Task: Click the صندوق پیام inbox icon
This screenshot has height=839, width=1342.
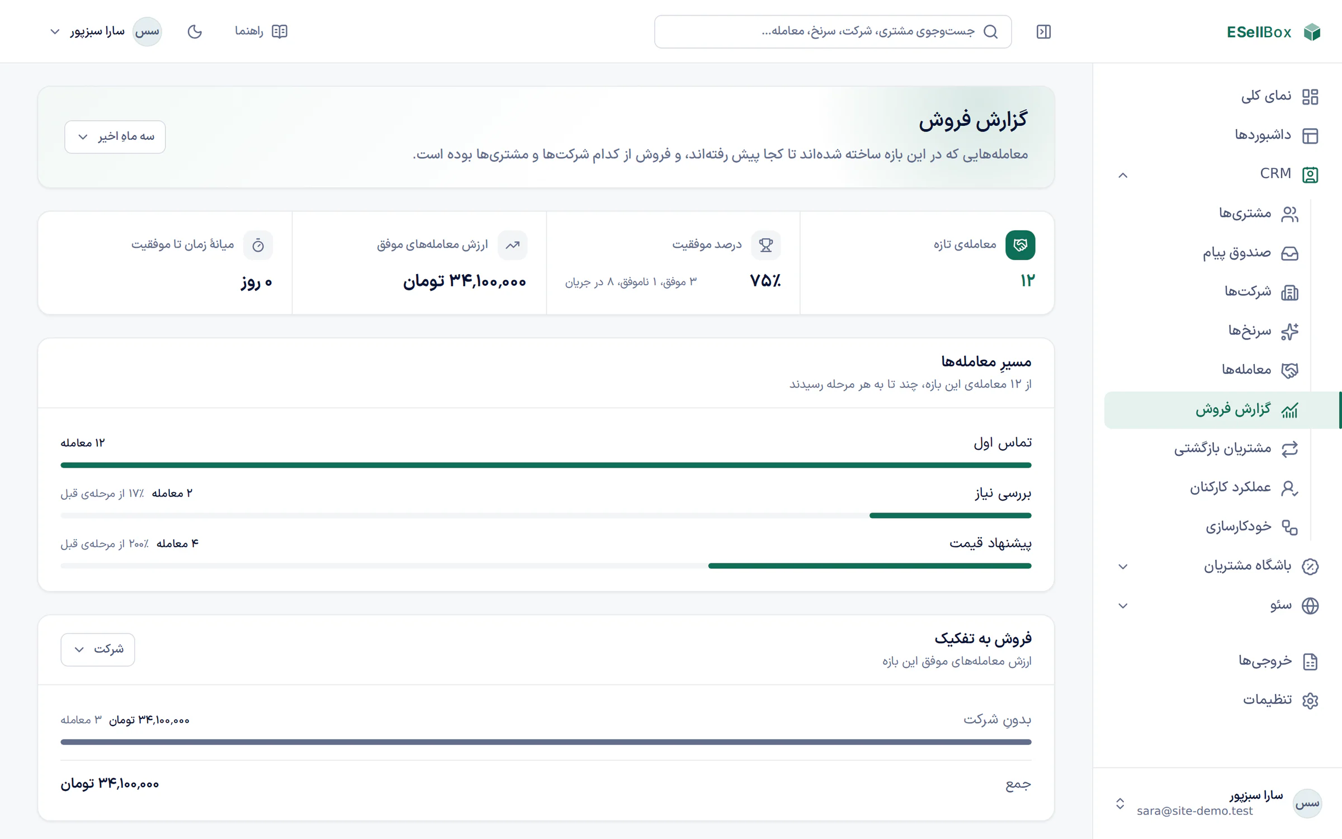Action: pos(1289,253)
